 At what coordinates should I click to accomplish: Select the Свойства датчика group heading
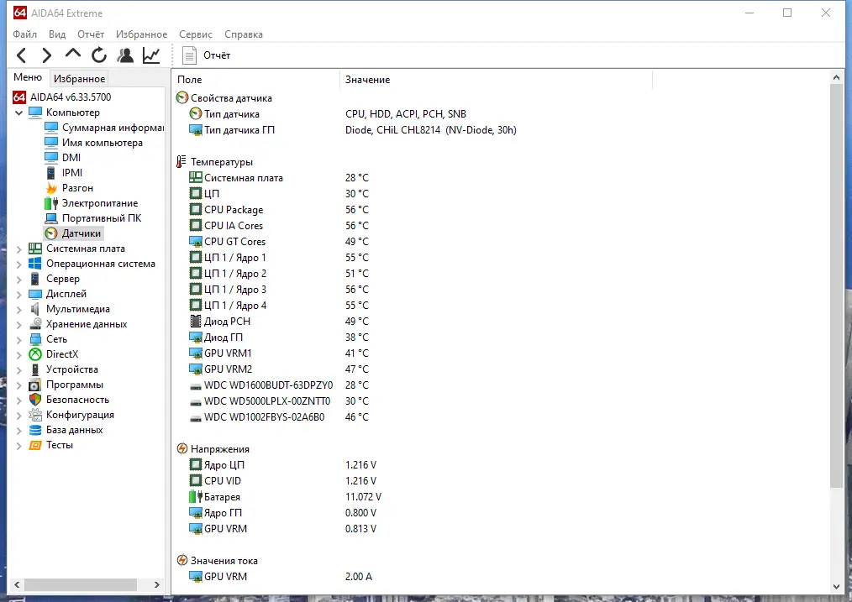click(231, 98)
